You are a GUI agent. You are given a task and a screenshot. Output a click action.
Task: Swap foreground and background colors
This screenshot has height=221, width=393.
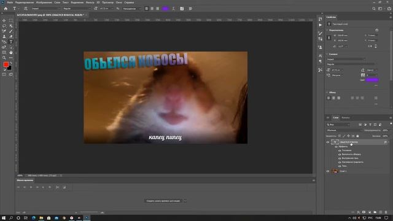[x=11, y=63]
